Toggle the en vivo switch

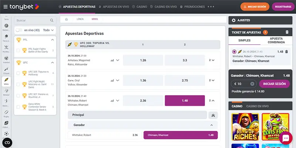(x=19, y=30)
